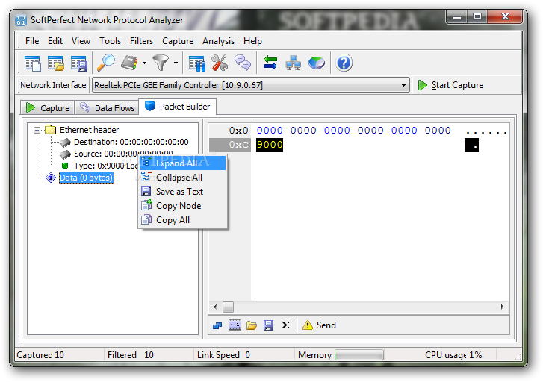543x382 pixels.
Task: Click the first 0000 hex word
Action: 270,131
